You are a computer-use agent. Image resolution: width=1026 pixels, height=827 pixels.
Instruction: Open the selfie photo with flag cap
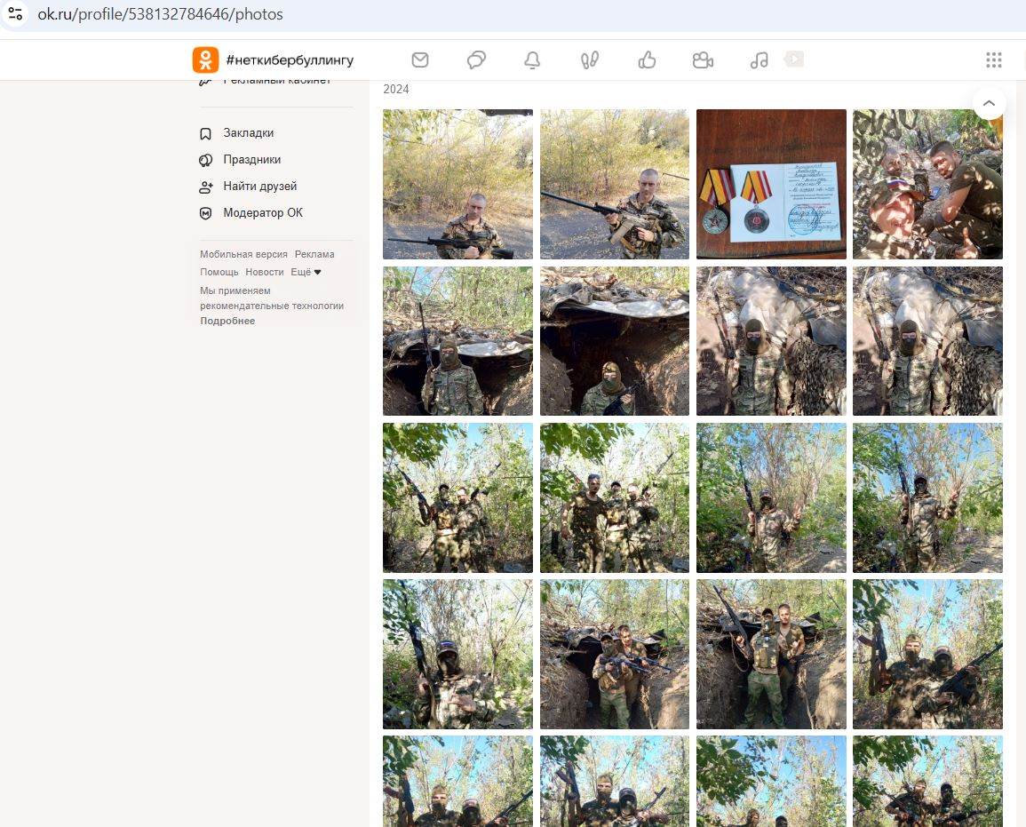tap(927, 184)
